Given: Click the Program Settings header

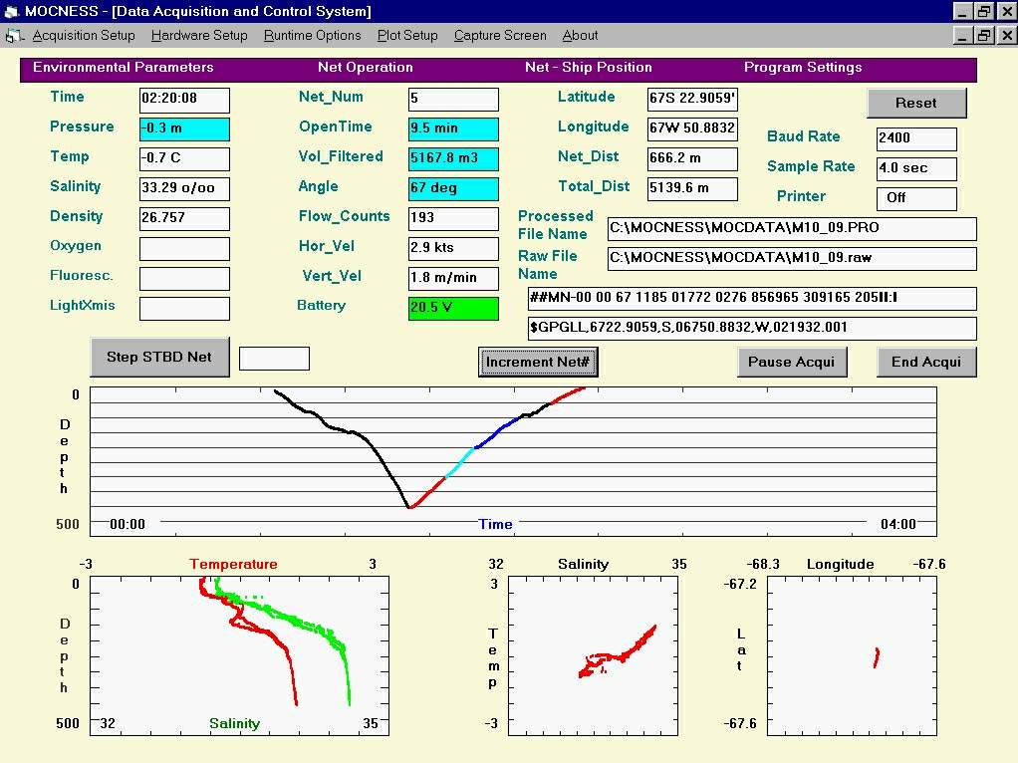Looking at the screenshot, I should (x=803, y=68).
